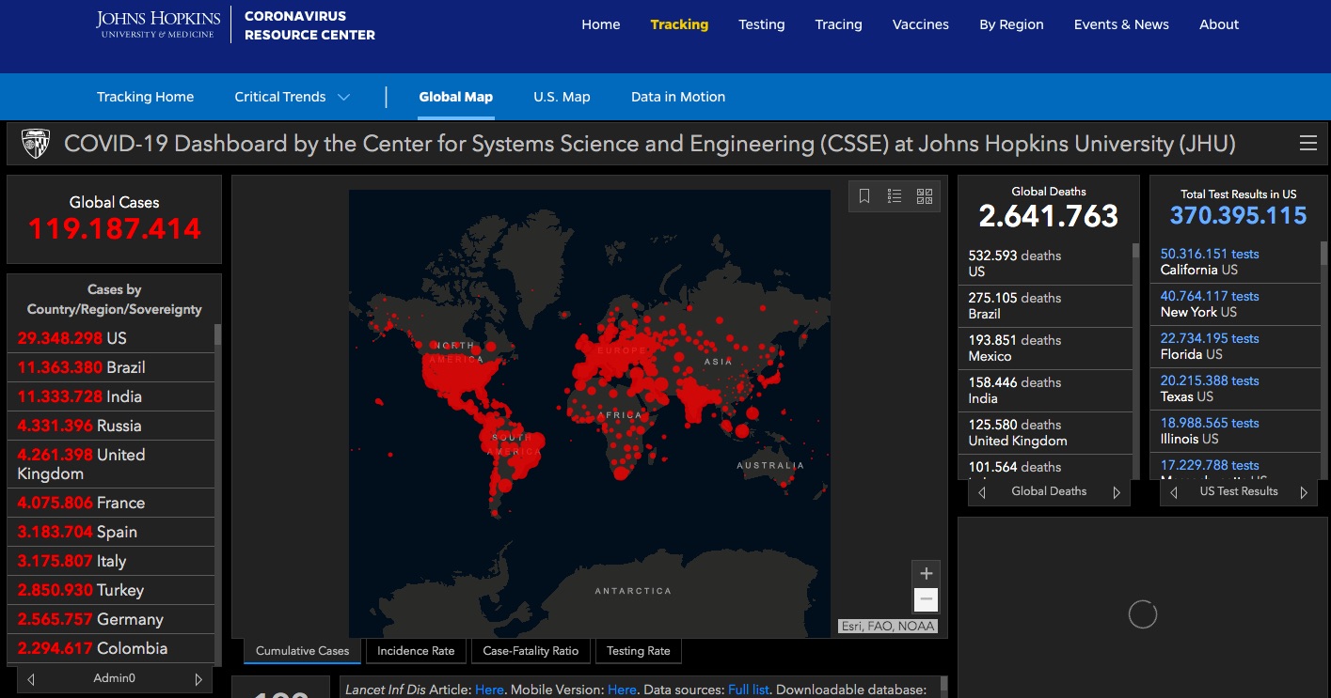Switch to the Incidence Rate tab

[416, 651]
